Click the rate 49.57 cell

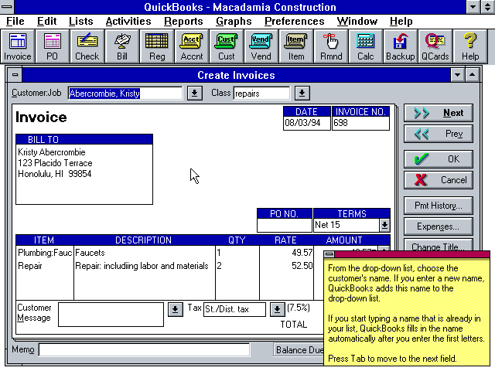pos(286,253)
